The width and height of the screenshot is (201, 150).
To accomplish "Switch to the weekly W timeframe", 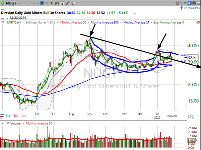I will (47, 3).
